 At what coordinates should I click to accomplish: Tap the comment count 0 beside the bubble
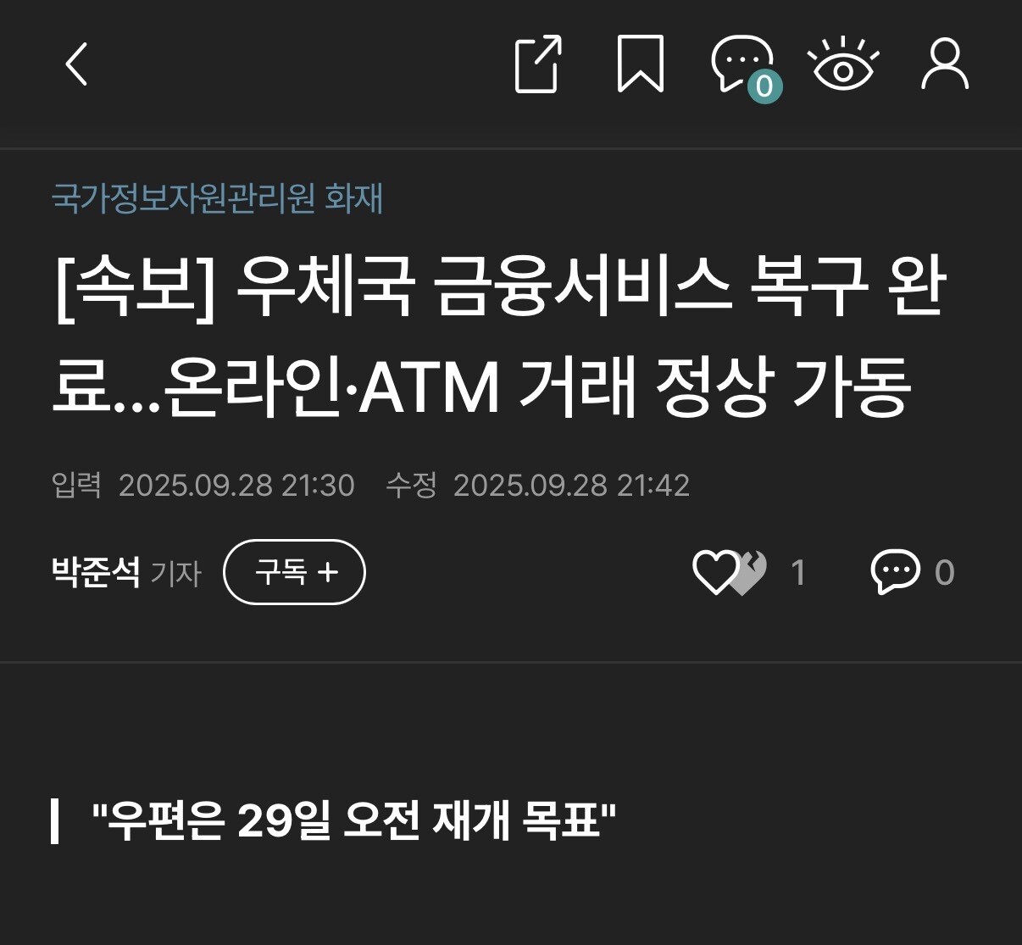[x=944, y=573]
